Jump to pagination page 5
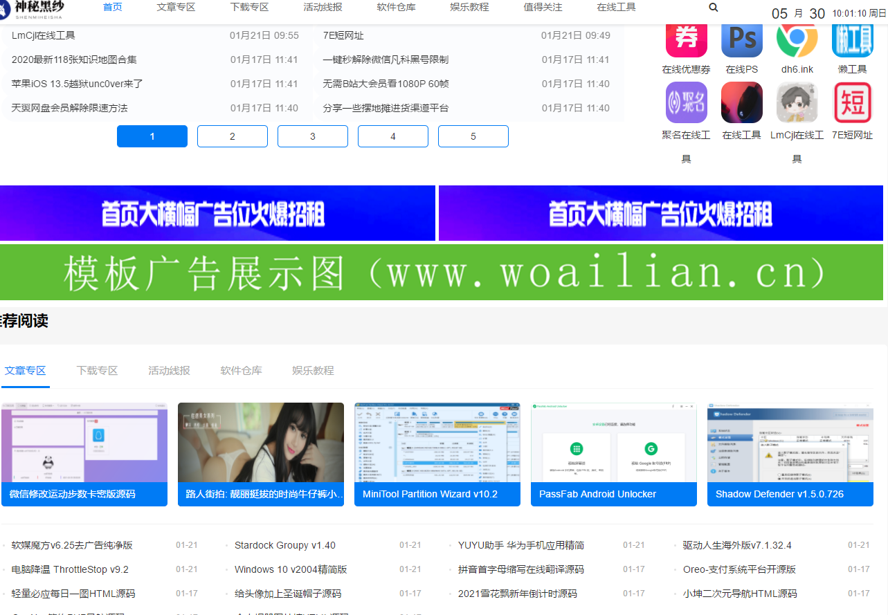Image resolution: width=888 pixels, height=615 pixels. pos(473,136)
